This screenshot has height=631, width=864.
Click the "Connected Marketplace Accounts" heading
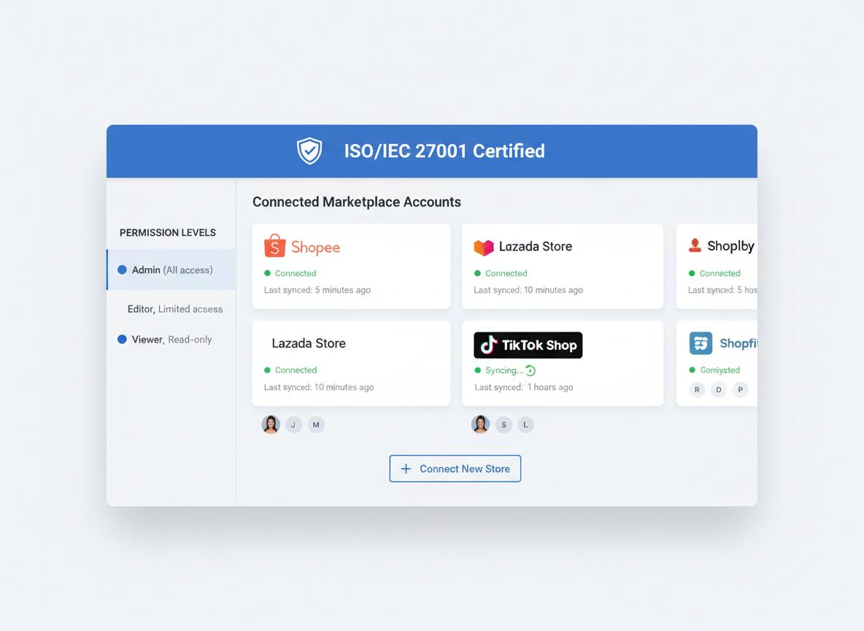pyautogui.click(x=357, y=202)
